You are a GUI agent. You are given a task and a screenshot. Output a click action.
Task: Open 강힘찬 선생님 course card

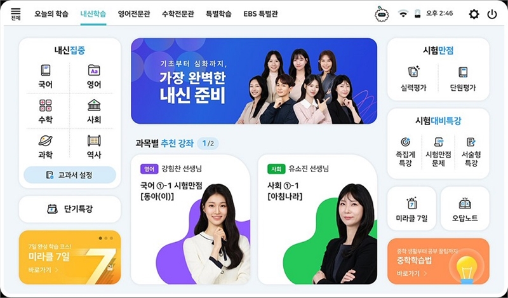tap(190, 219)
